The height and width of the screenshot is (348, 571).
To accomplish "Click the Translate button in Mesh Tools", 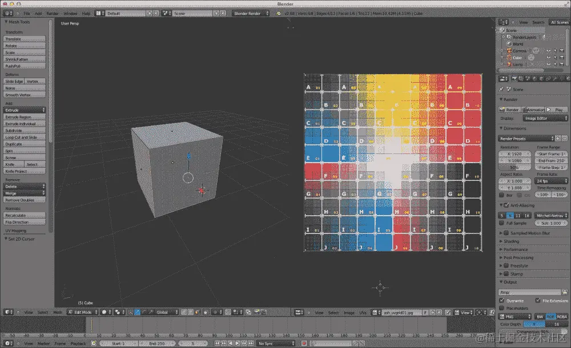I will tap(25, 39).
